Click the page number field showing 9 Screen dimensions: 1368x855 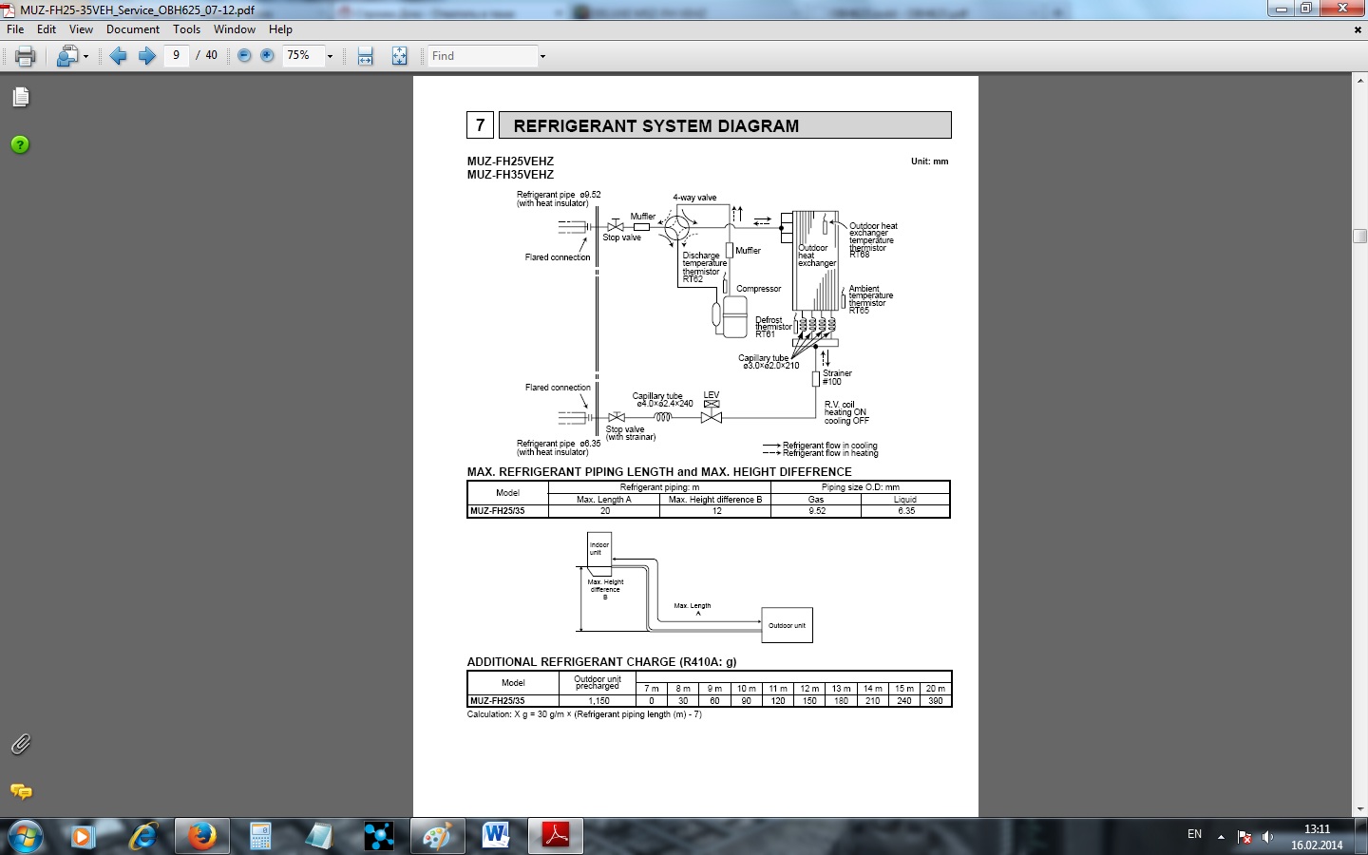176,56
